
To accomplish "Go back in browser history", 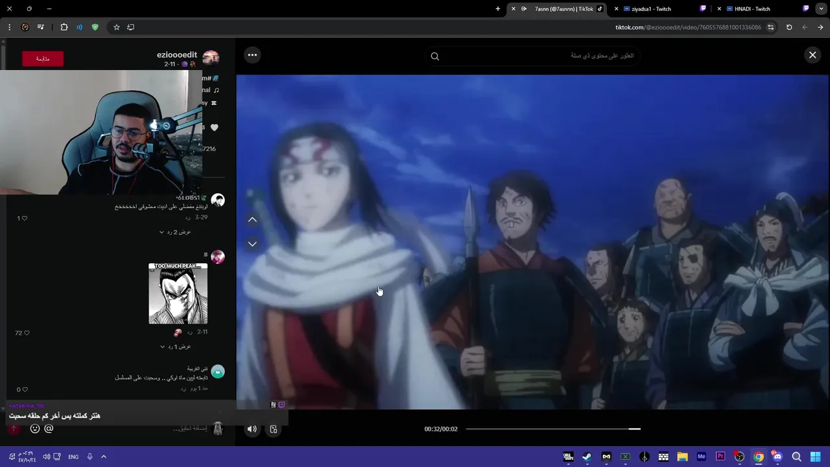I will coord(820,27).
